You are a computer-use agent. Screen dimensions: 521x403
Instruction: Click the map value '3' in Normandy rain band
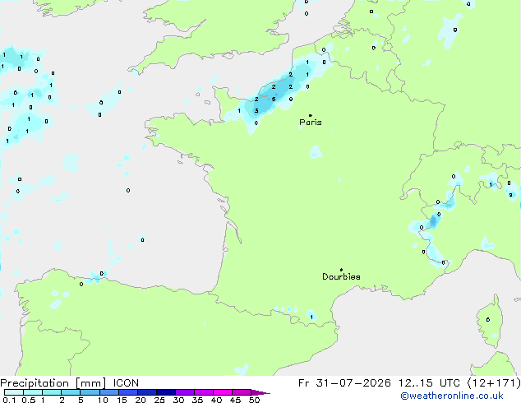[x=256, y=111]
